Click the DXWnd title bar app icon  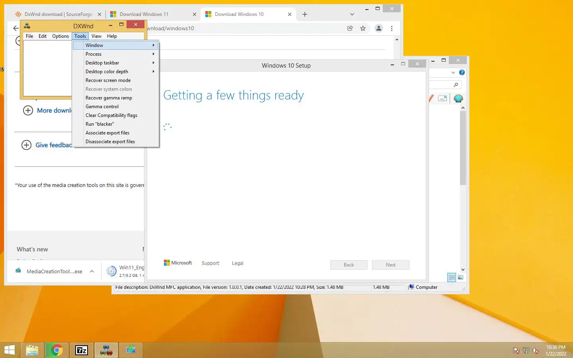point(27,26)
